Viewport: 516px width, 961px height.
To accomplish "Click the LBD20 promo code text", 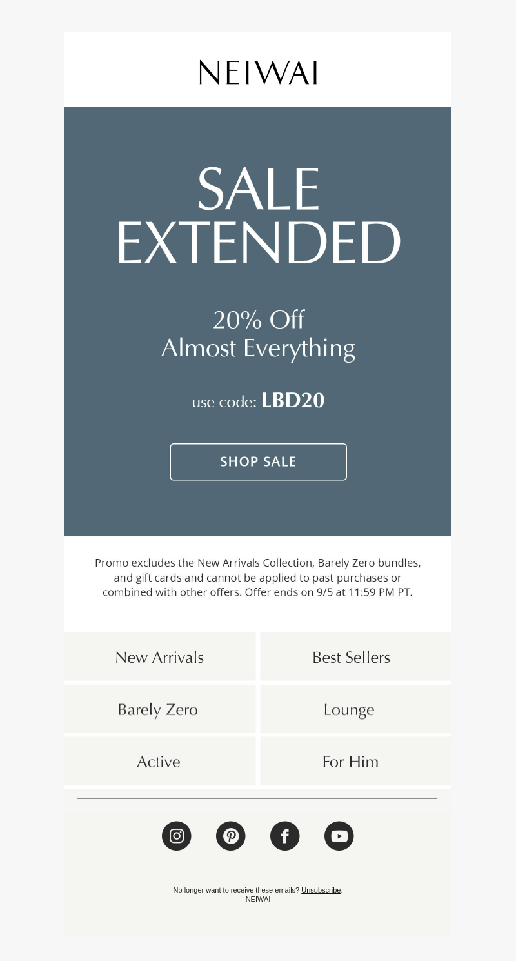I will [x=293, y=400].
